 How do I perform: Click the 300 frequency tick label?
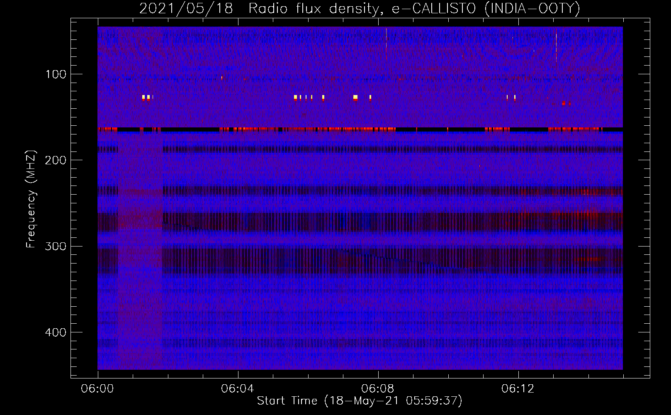pyautogui.click(x=56, y=246)
